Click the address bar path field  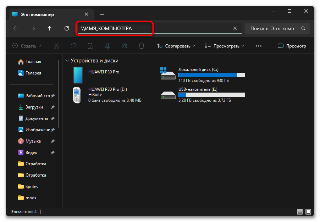pyautogui.click(x=159, y=28)
